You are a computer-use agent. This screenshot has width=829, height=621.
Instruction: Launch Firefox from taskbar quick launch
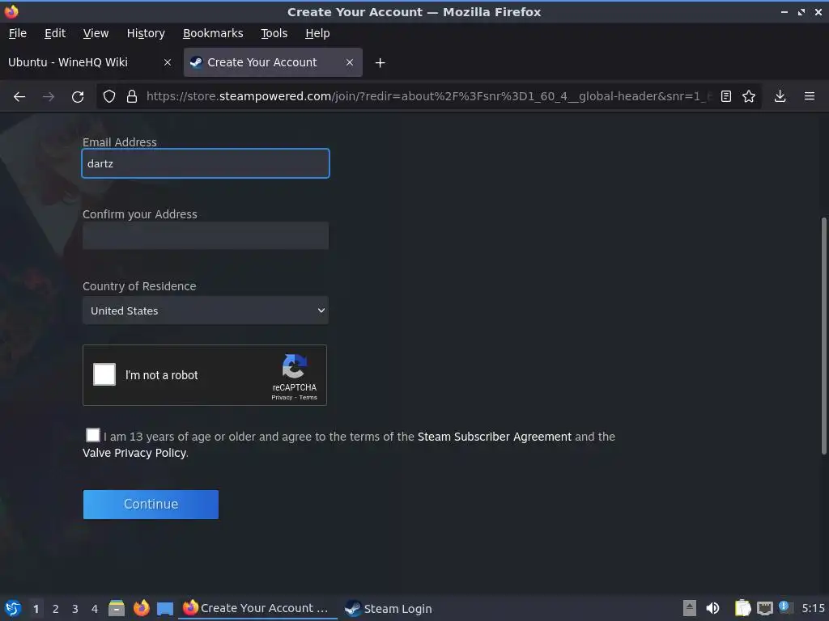(141, 608)
